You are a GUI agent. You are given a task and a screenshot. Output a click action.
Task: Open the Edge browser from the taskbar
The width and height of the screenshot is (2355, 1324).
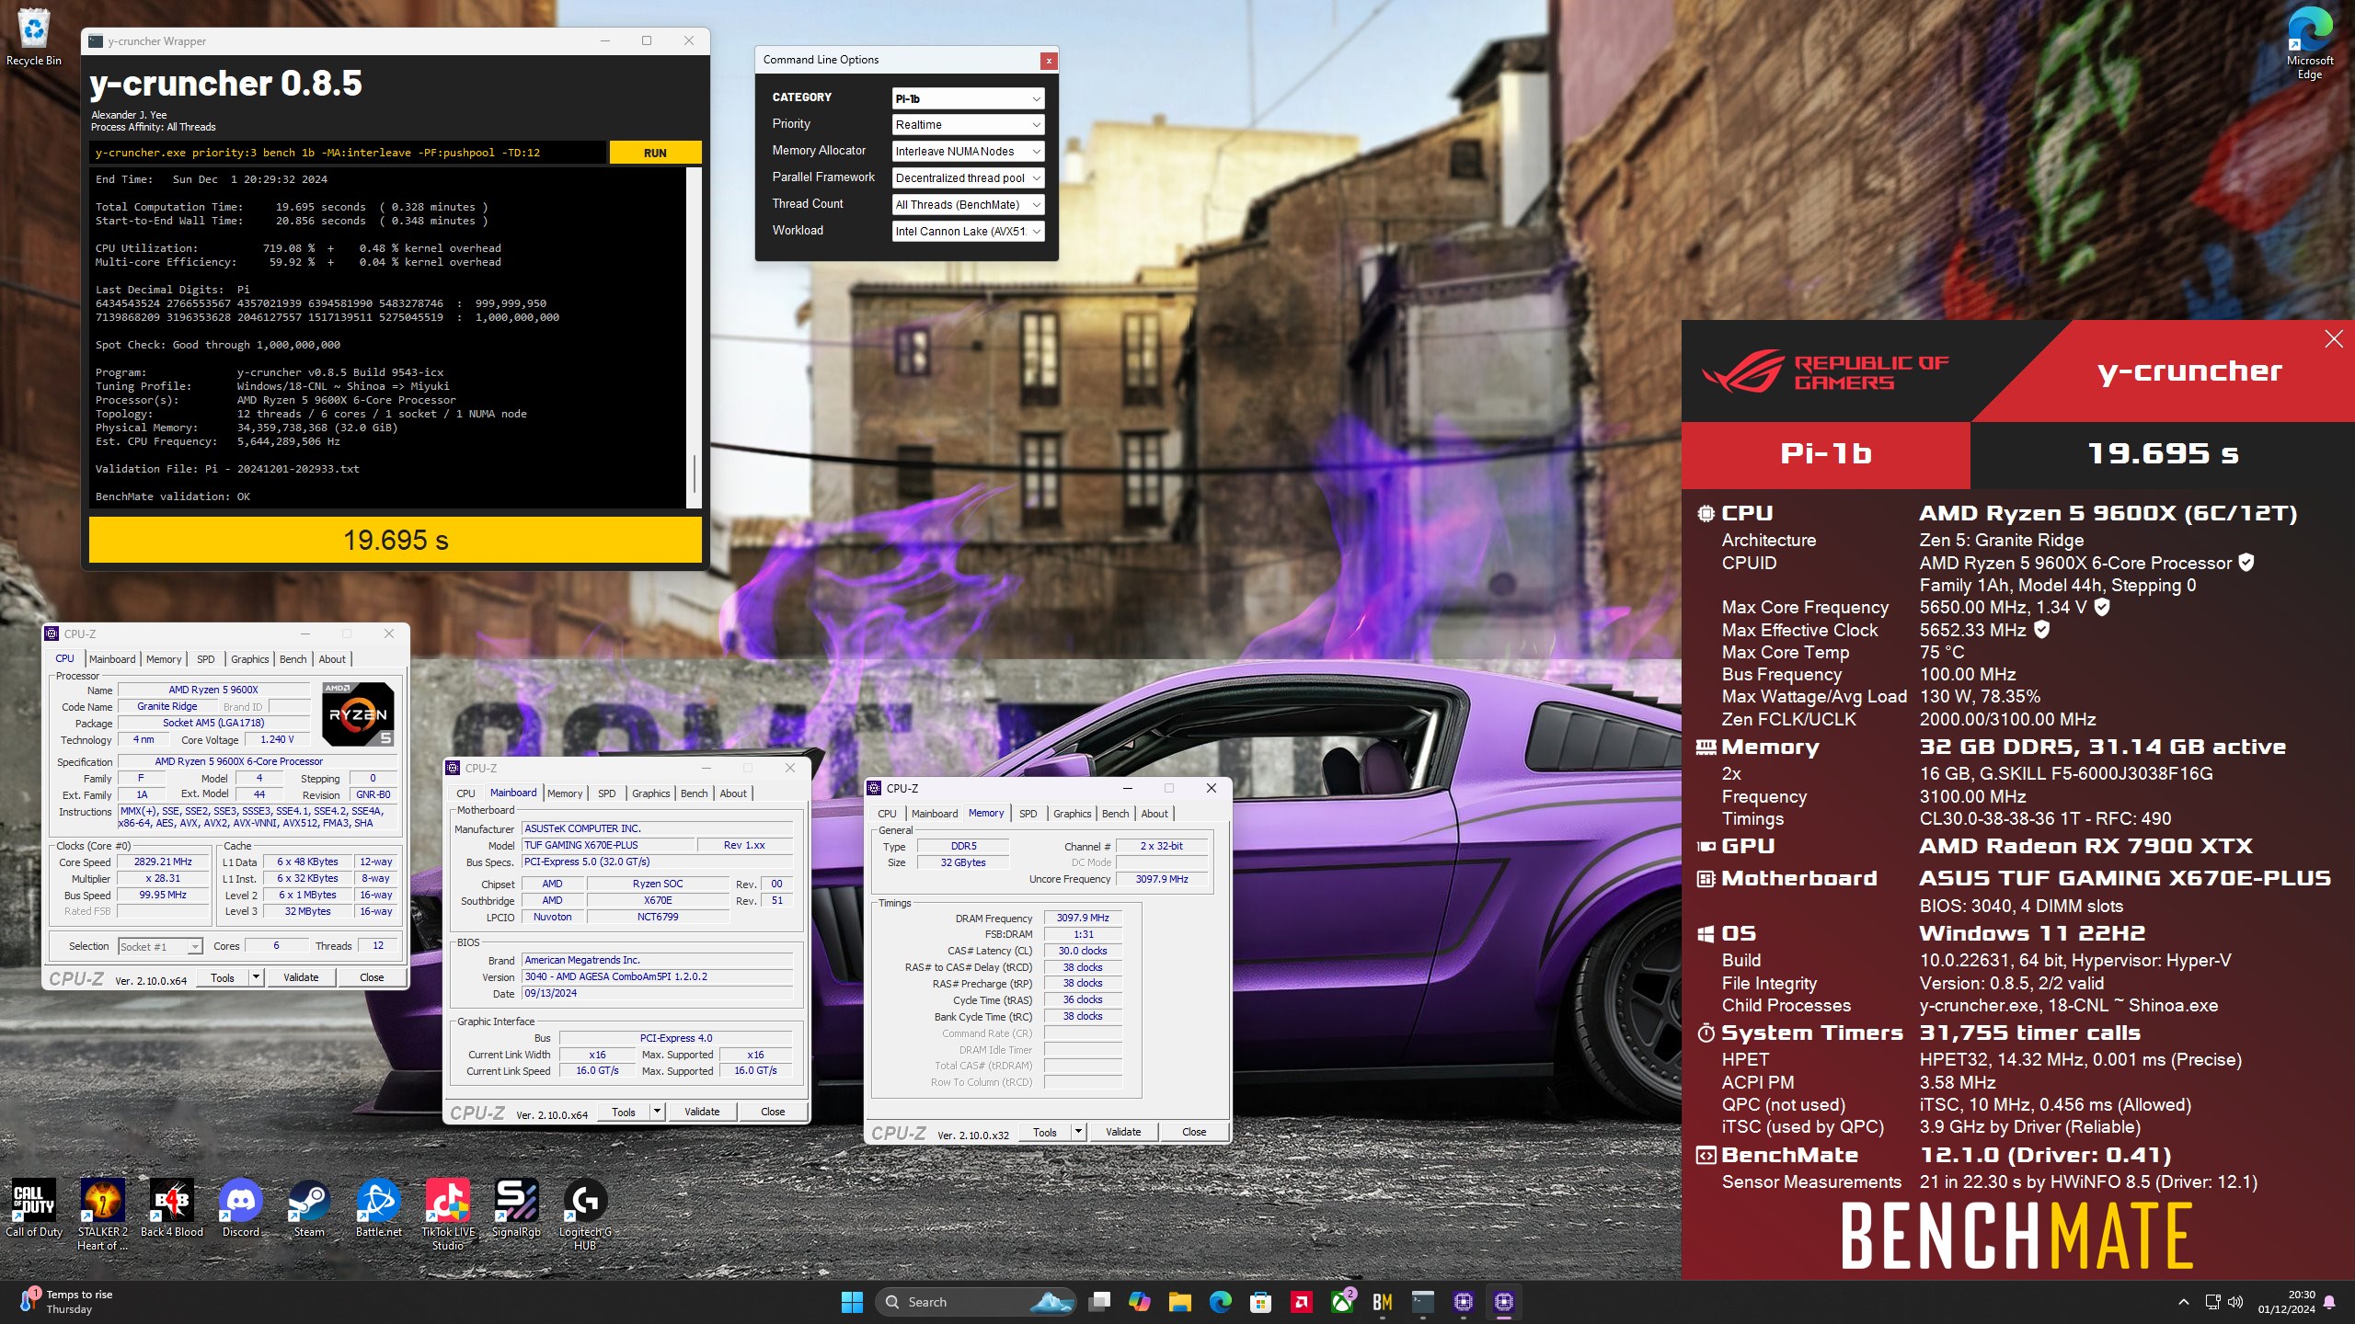pos(1221,1302)
